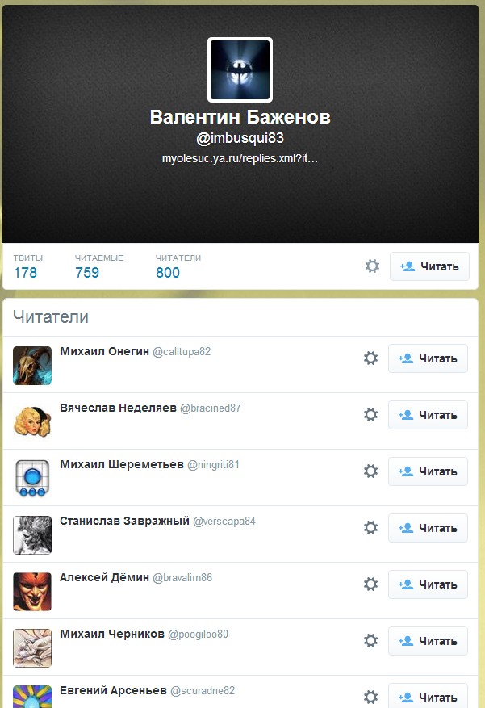Follow Михаил Шереметьев via Читать button
Screen dimensions: 485x708
point(429,471)
